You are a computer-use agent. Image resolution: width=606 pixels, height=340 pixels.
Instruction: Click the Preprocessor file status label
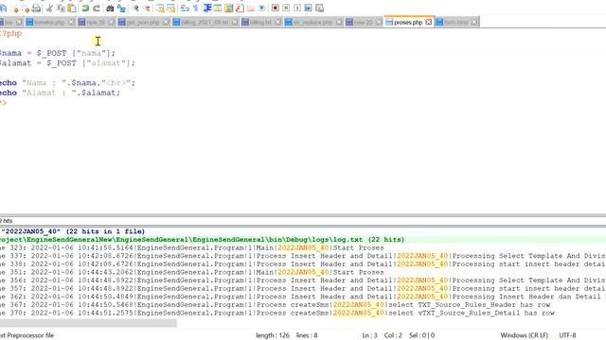[27, 335]
